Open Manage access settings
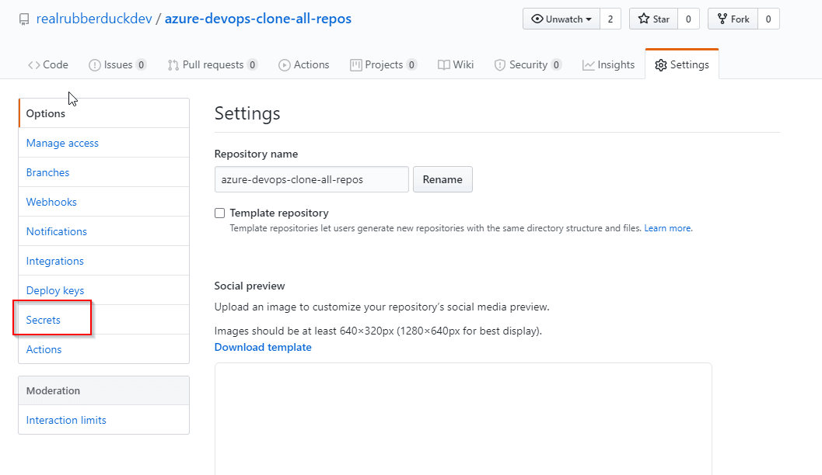The width and height of the screenshot is (822, 475). pos(103,143)
